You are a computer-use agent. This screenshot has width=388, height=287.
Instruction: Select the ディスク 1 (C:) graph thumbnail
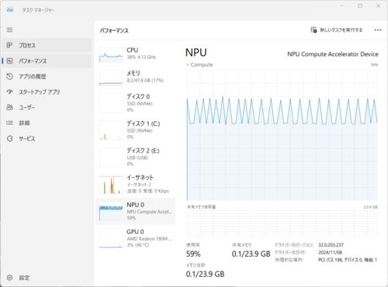(x=111, y=130)
